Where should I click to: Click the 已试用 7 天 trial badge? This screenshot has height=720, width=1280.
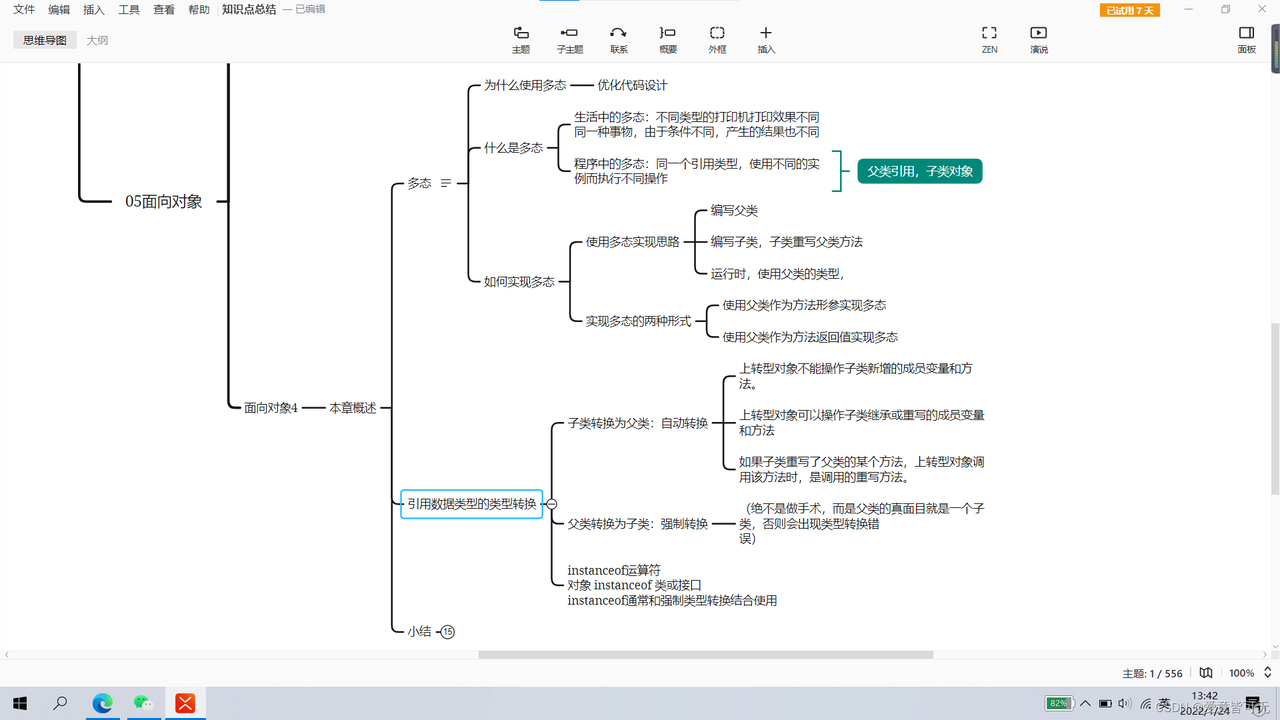[1129, 10]
